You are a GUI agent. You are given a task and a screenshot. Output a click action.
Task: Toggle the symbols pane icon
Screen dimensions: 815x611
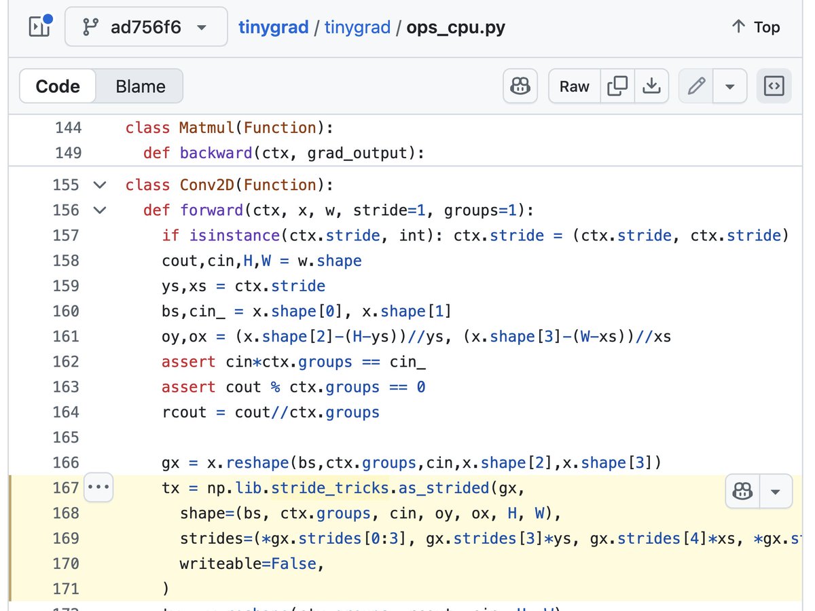pyautogui.click(x=774, y=86)
